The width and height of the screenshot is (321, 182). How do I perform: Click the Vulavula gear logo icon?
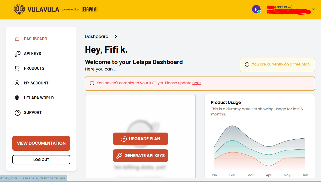click(19, 9)
